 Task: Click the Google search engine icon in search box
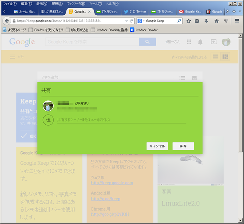click(140, 21)
